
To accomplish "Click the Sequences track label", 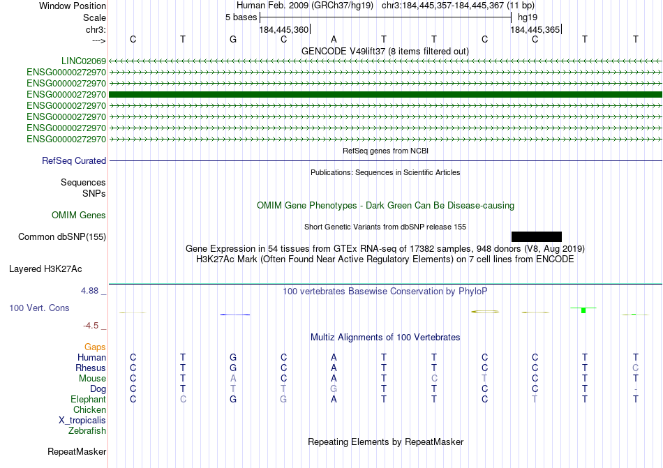I will pyautogui.click(x=83, y=183).
